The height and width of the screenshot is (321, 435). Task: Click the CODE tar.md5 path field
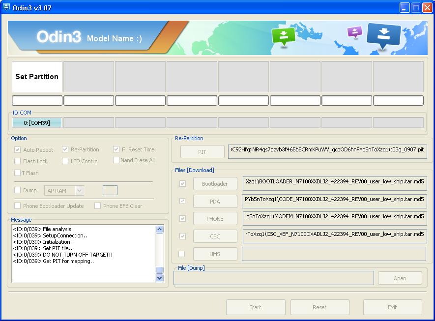coord(334,201)
